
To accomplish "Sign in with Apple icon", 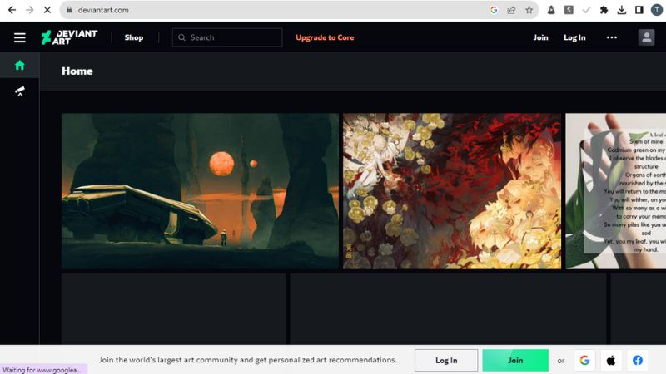I will tap(611, 360).
